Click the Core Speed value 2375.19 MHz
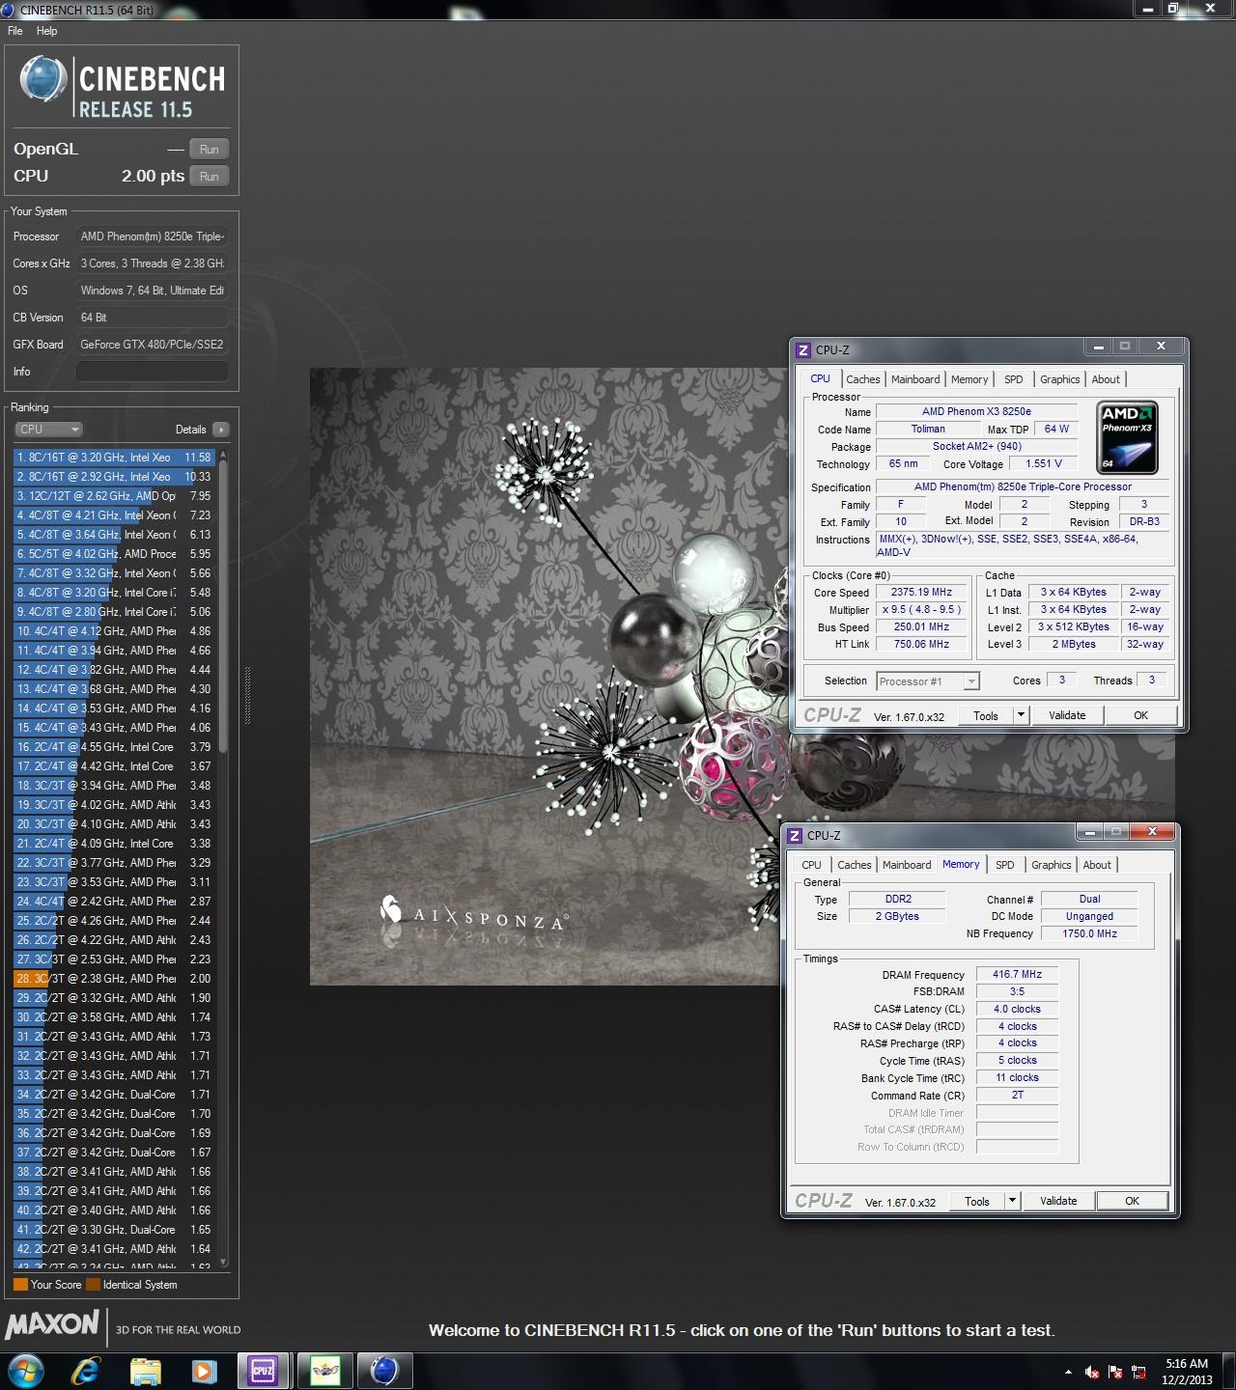Viewport: 1236px width, 1390px height. pyautogui.click(x=921, y=593)
